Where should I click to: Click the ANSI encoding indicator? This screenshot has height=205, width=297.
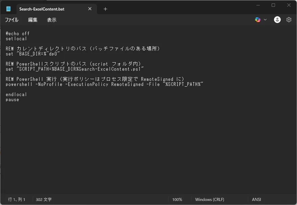256,199
